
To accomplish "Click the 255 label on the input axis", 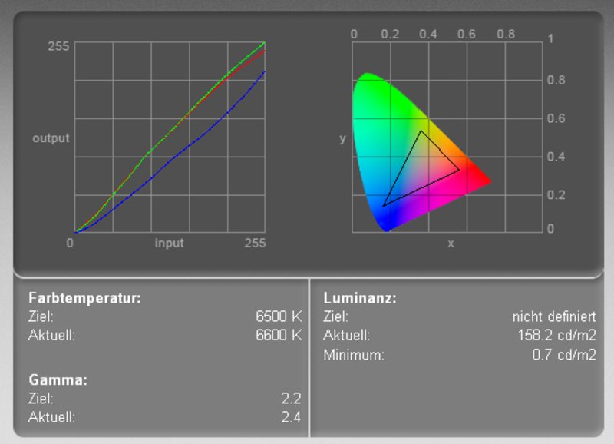I will click(x=255, y=243).
